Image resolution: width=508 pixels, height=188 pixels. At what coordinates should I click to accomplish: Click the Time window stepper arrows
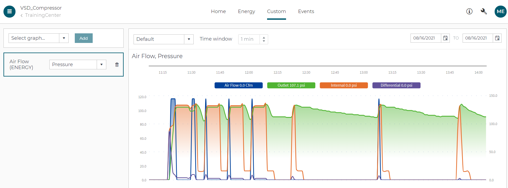point(264,39)
